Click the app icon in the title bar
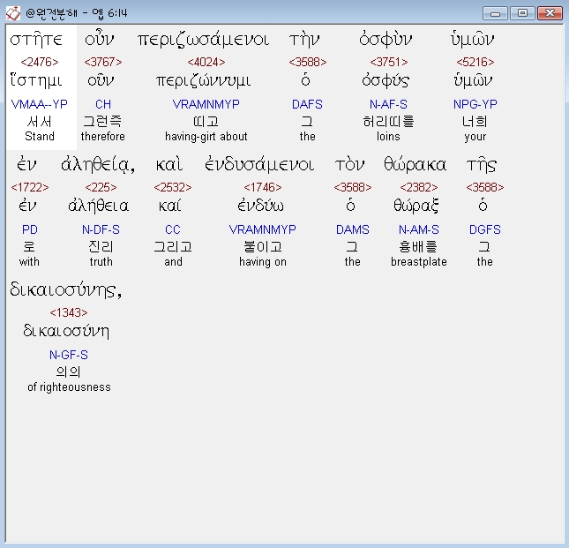The image size is (569, 548). coord(13,13)
